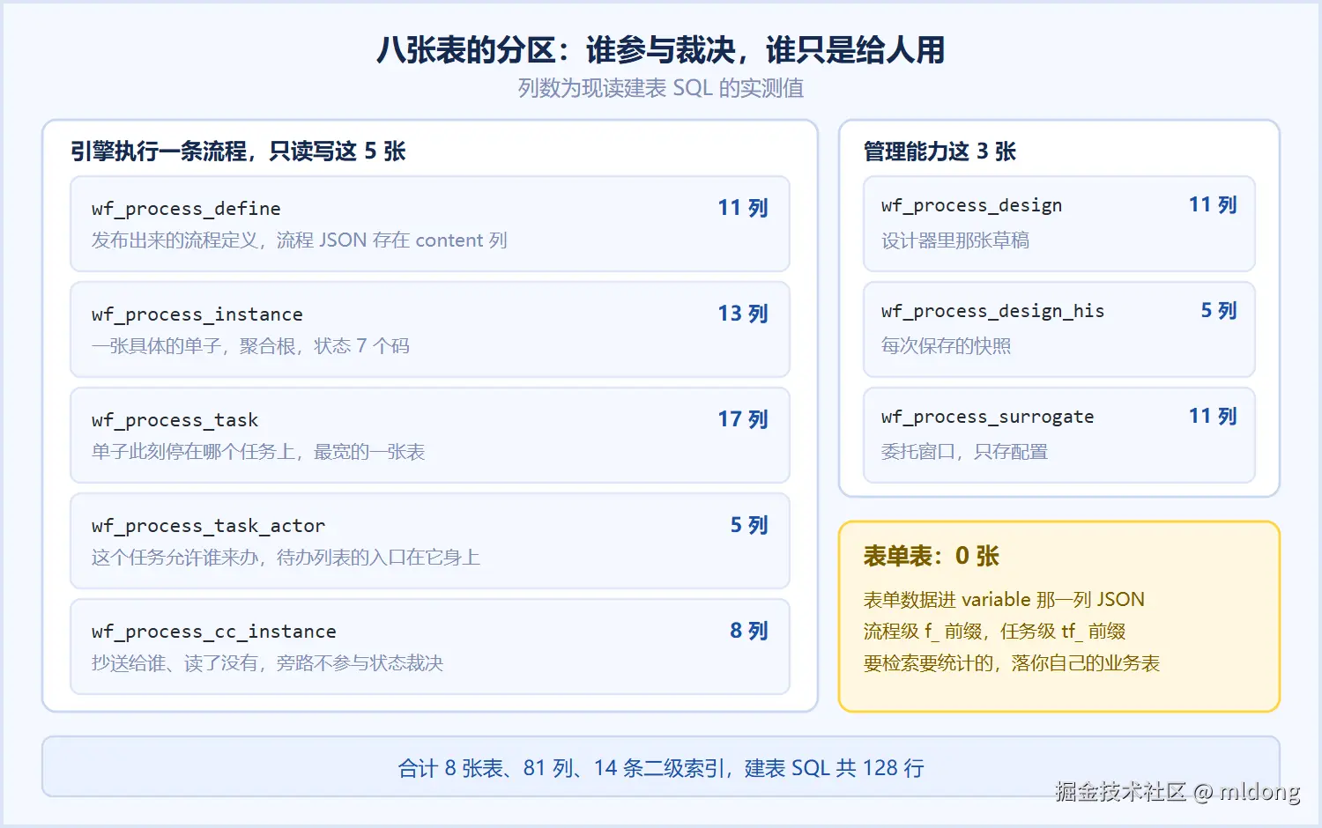The width and height of the screenshot is (1322, 828).
Task: Click the heading 引擎执行一条流程，只读写这 5 张
Action: (x=238, y=152)
